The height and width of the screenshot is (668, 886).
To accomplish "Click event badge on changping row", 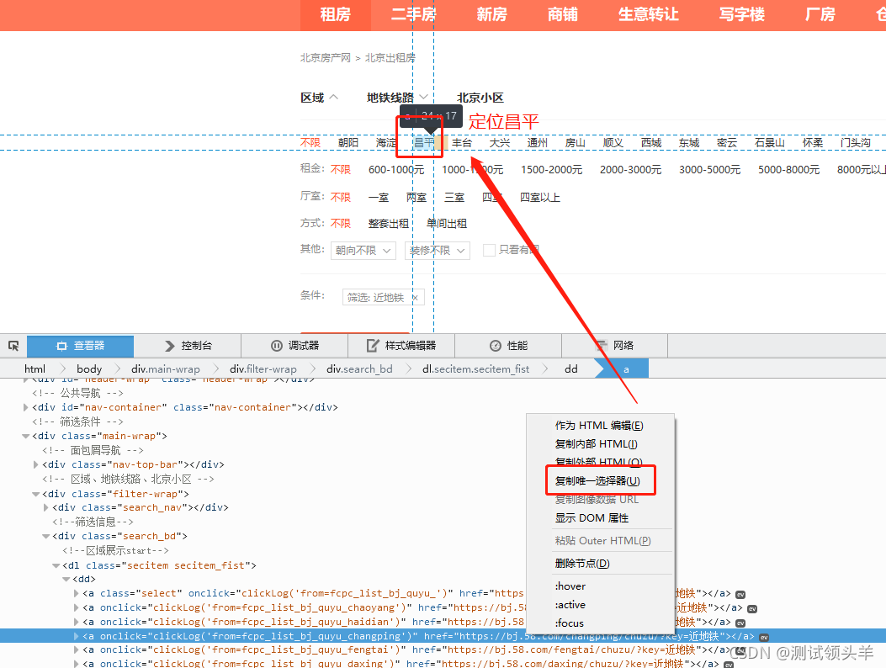I will pyautogui.click(x=764, y=637).
